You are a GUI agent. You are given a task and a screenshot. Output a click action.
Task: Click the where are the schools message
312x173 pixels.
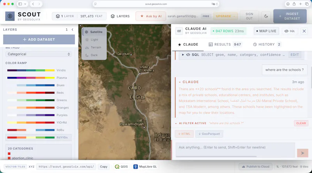tap(284, 70)
